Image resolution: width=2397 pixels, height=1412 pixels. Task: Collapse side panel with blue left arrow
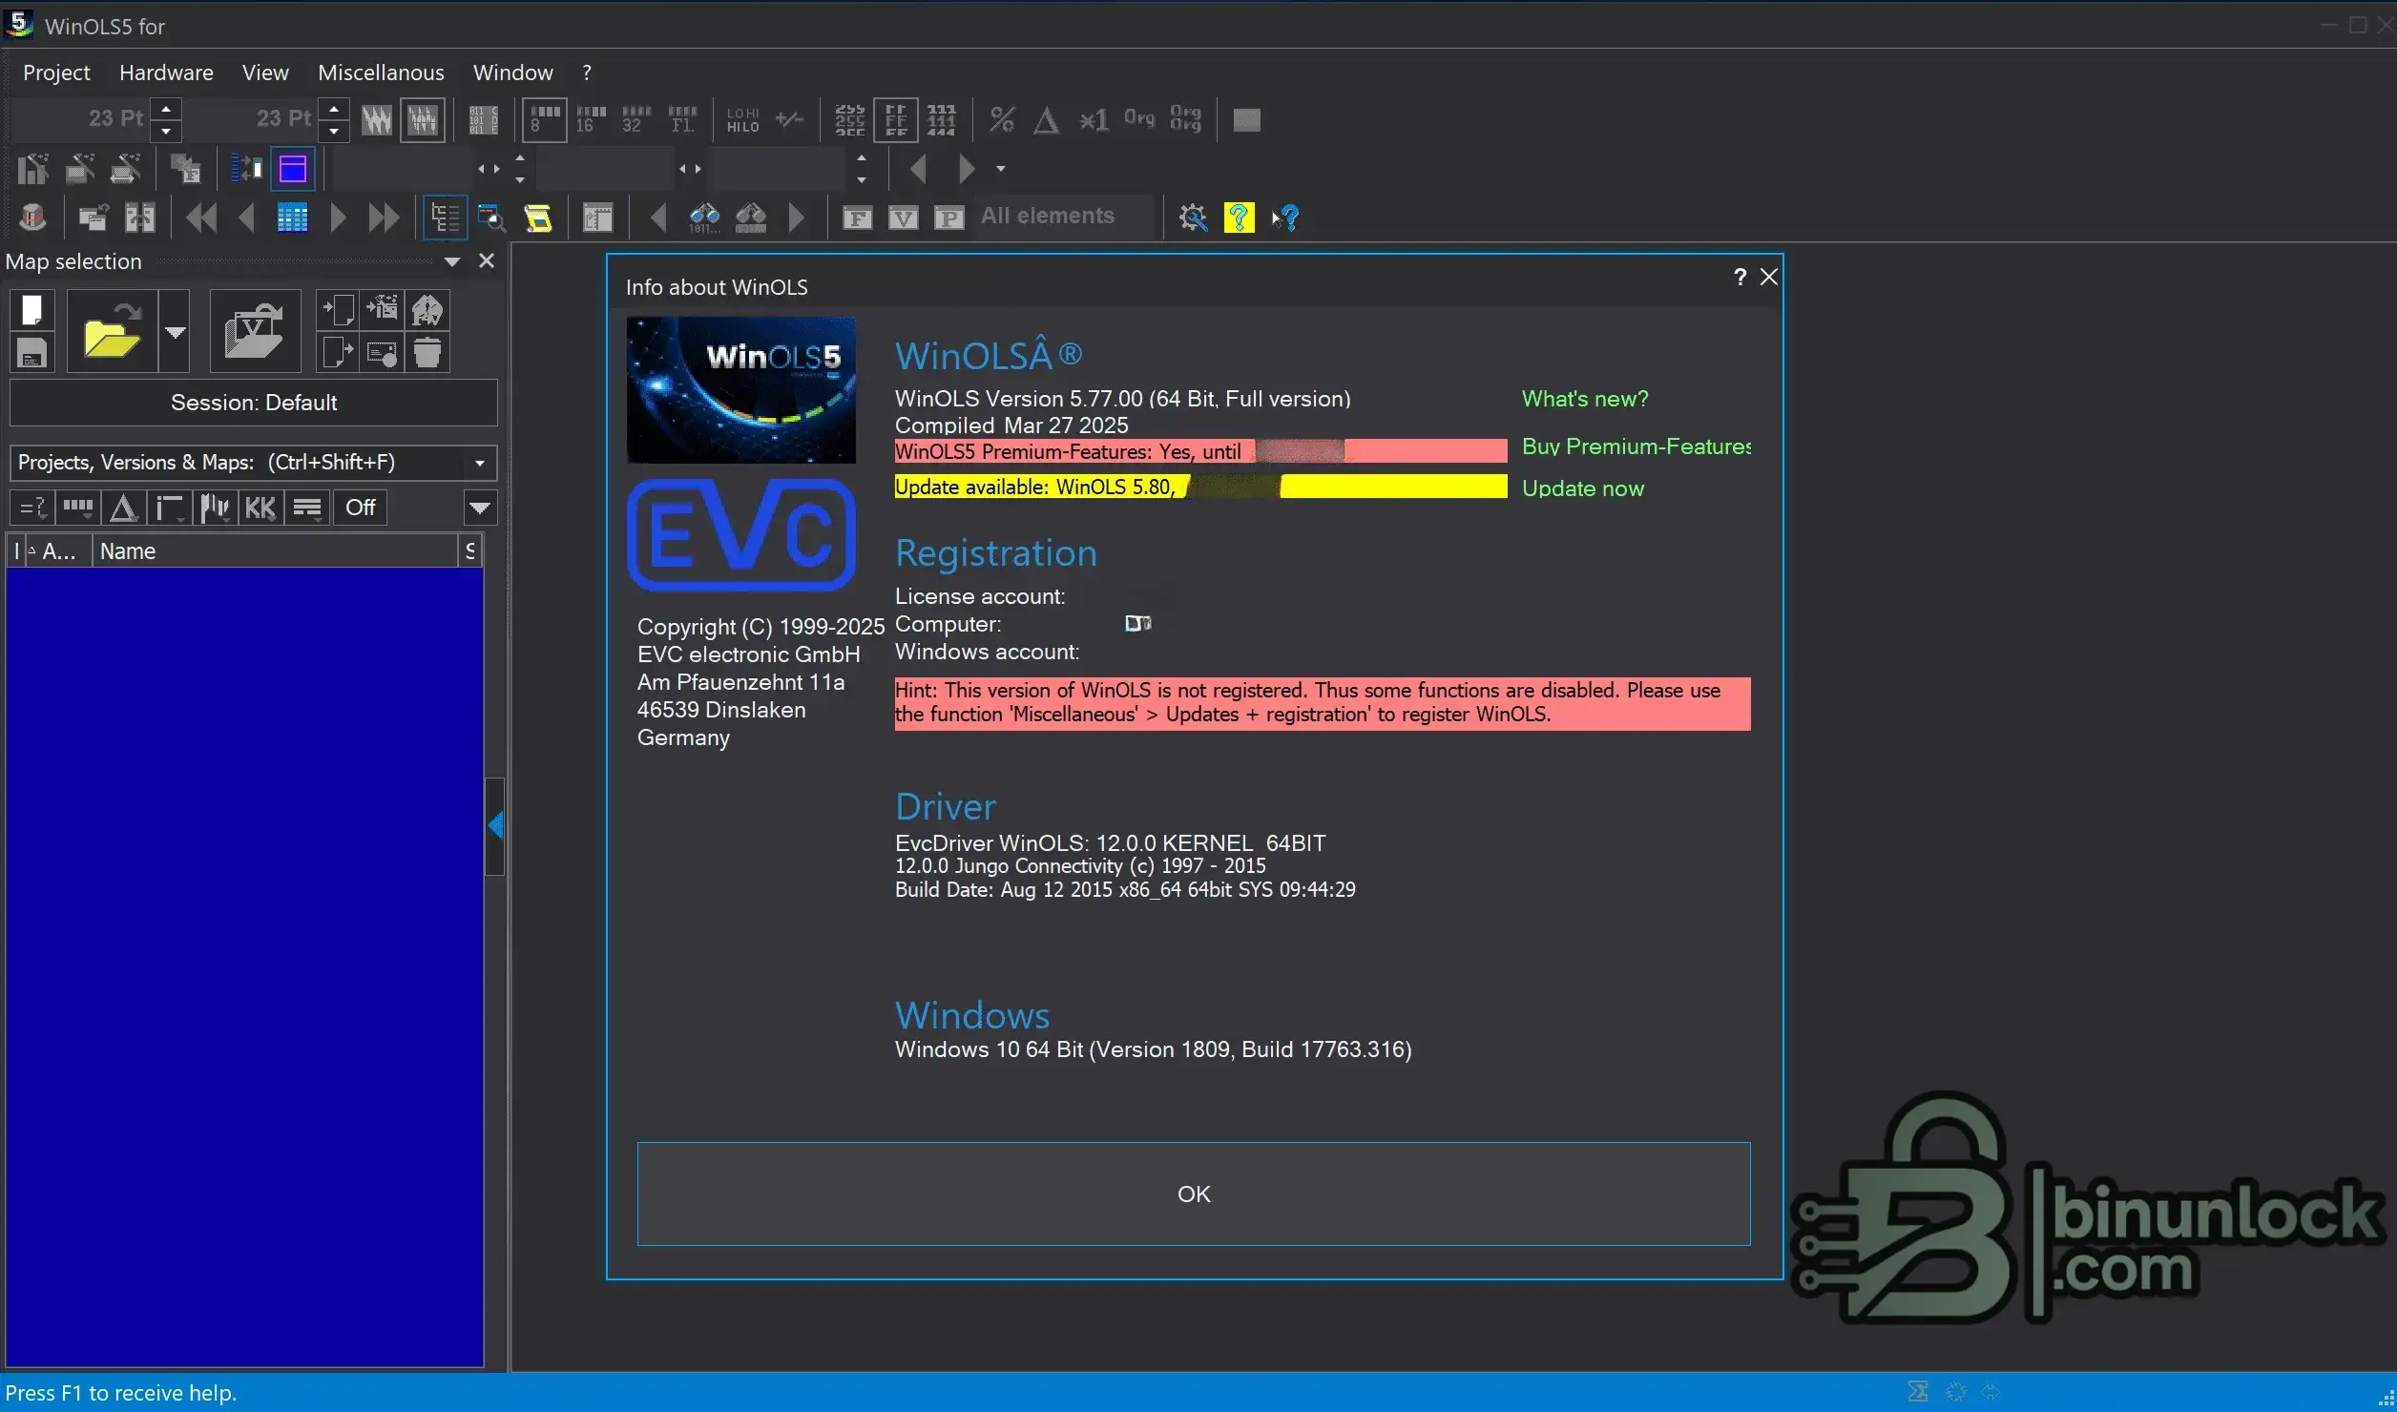pyautogui.click(x=495, y=825)
